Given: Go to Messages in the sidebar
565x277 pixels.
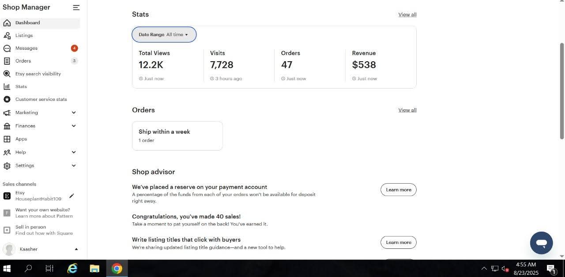Looking at the screenshot, I should pyautogui.click(x=26, y=48).
